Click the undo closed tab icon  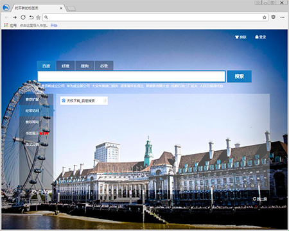tap(31, 17)
